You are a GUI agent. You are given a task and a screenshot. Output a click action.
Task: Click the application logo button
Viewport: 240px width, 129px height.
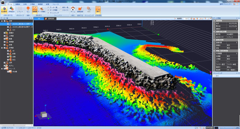point(3,2)
